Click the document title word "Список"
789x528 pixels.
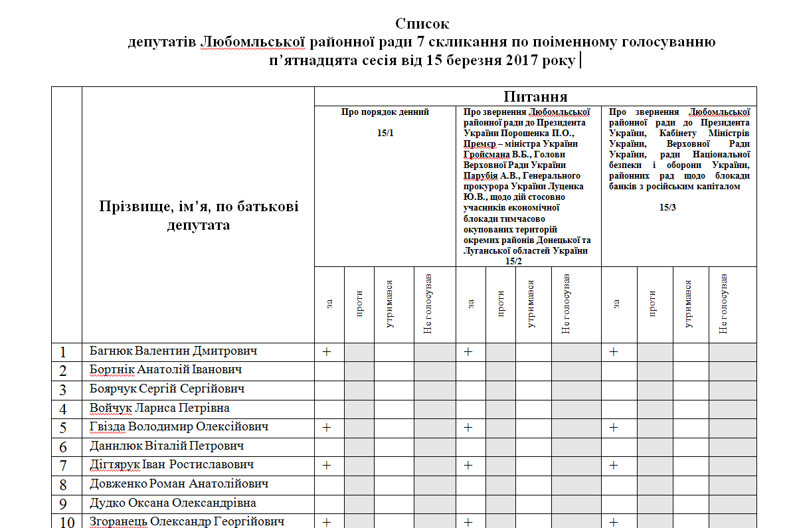tap(422, 24)
